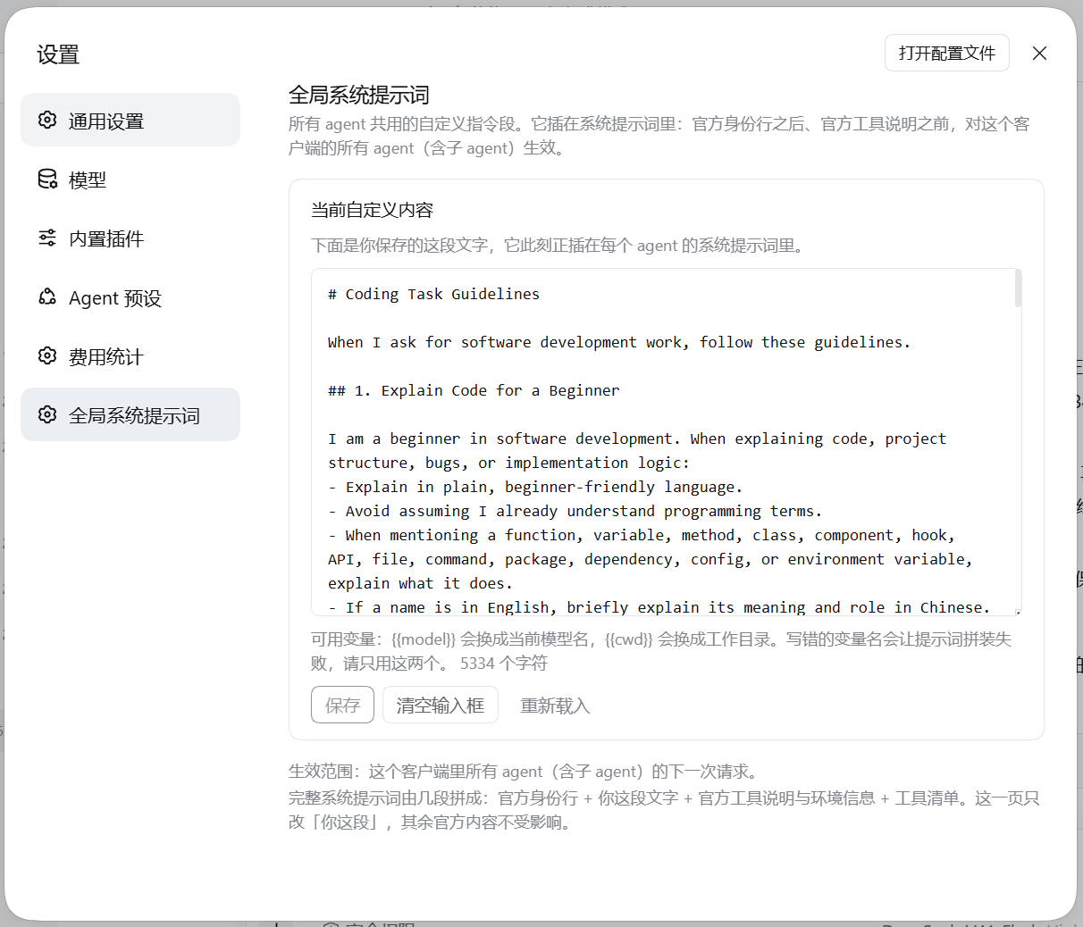
Task: Click the line 'When I ask for software development work'
Action: click(x=619, y=342)
